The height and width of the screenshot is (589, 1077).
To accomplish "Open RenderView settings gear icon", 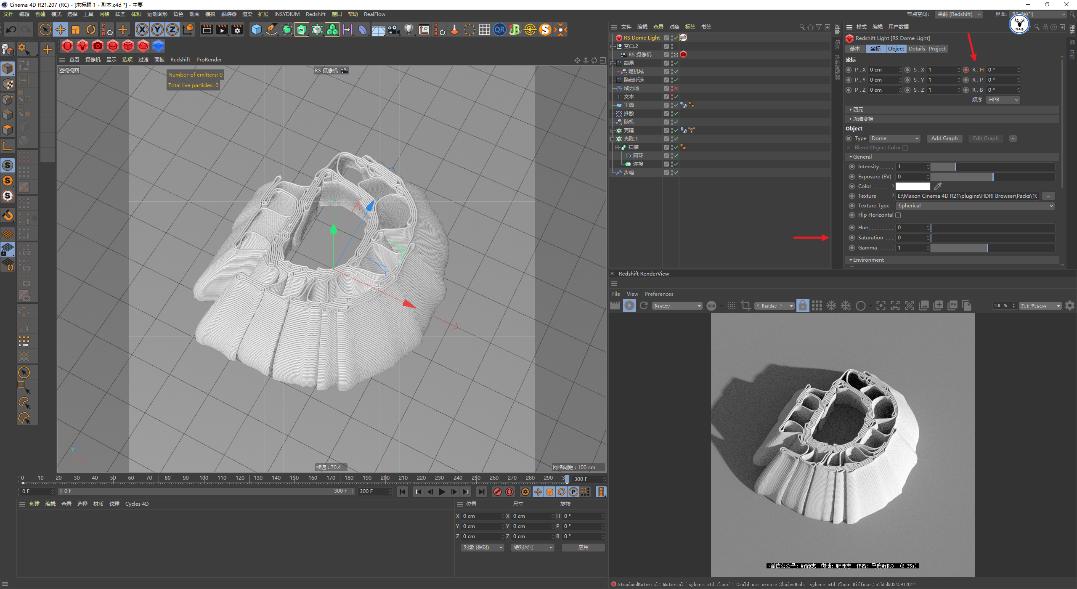I will [1070, 306].
